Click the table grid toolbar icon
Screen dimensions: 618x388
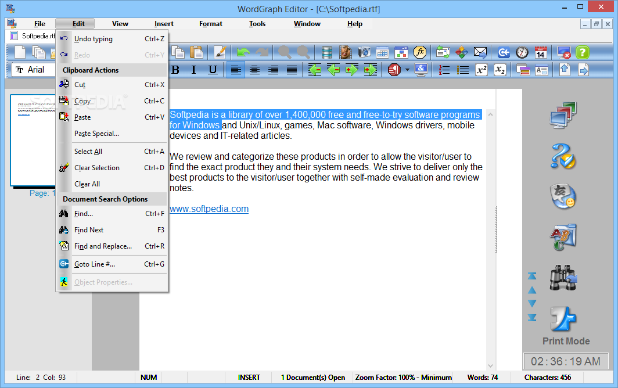pyautogui.click(x=382, y=52)
